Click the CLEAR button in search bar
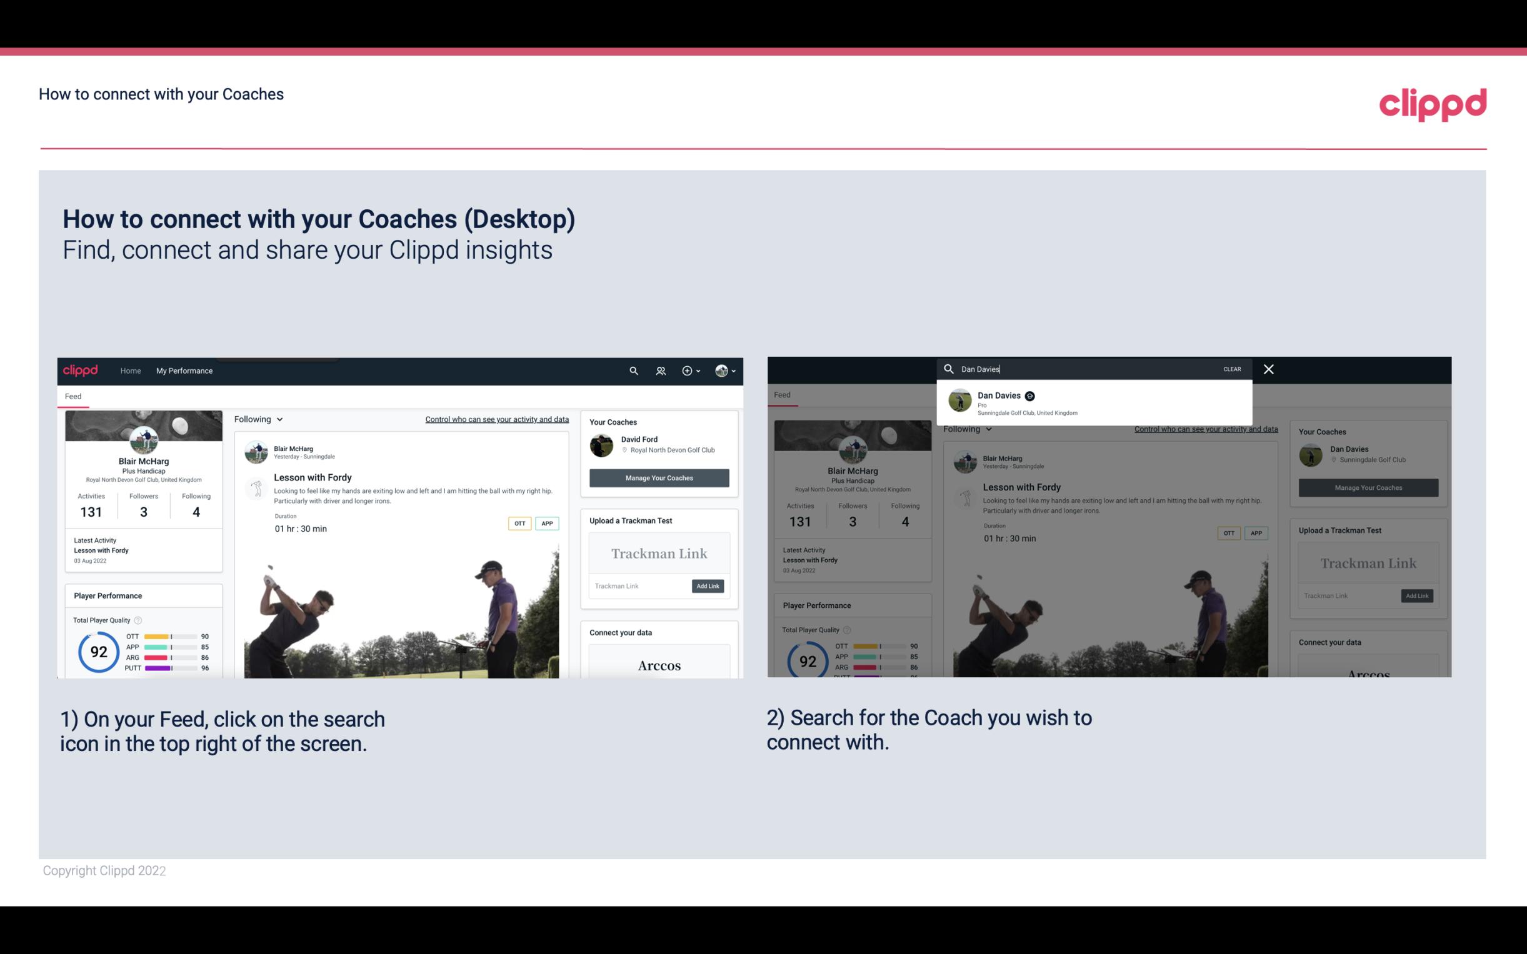Image resolution: width=1527 pixels, height=954 pixels. (1233, 368)
